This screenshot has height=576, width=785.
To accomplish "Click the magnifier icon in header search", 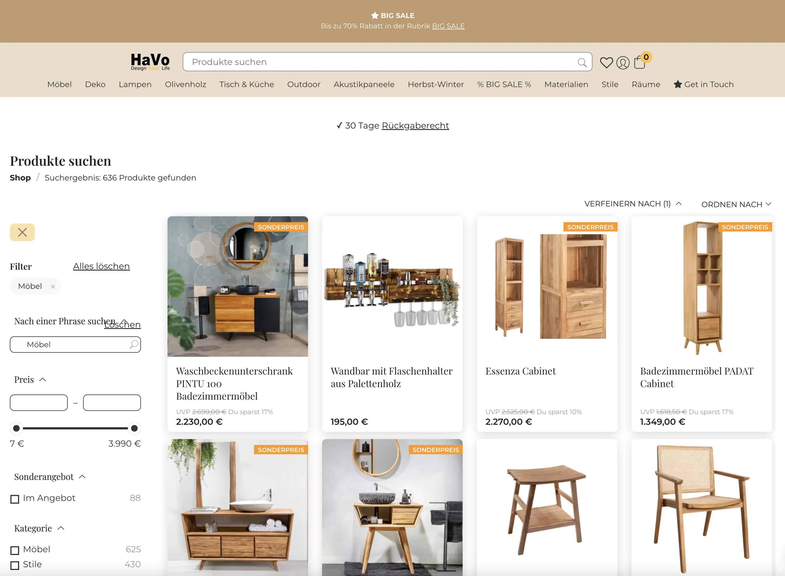I will coord(582,63).
